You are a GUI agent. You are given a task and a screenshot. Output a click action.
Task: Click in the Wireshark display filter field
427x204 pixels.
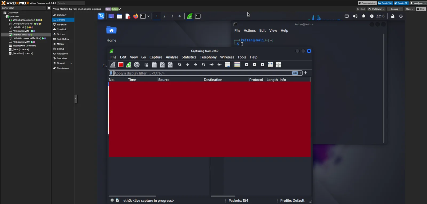pyautogui.click(x=202, y=73)
